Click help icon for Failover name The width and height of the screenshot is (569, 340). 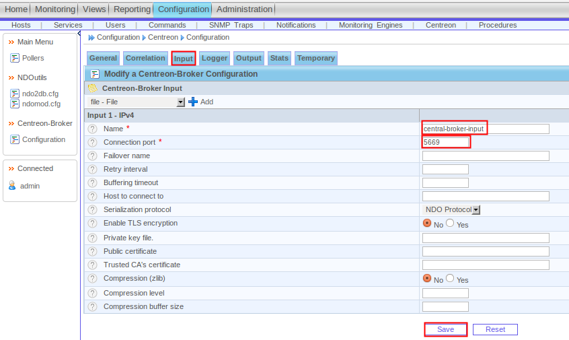[x=93, y=156]
